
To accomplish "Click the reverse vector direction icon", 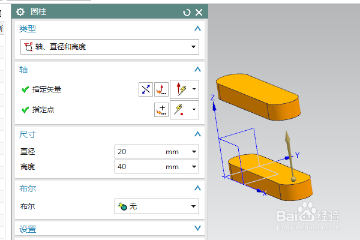I will 146,89.
